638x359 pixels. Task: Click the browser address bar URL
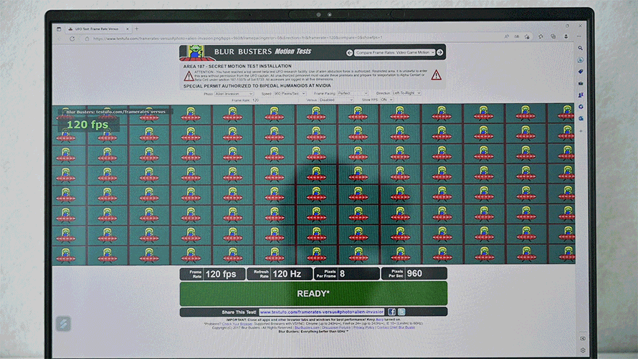[238, 38]
